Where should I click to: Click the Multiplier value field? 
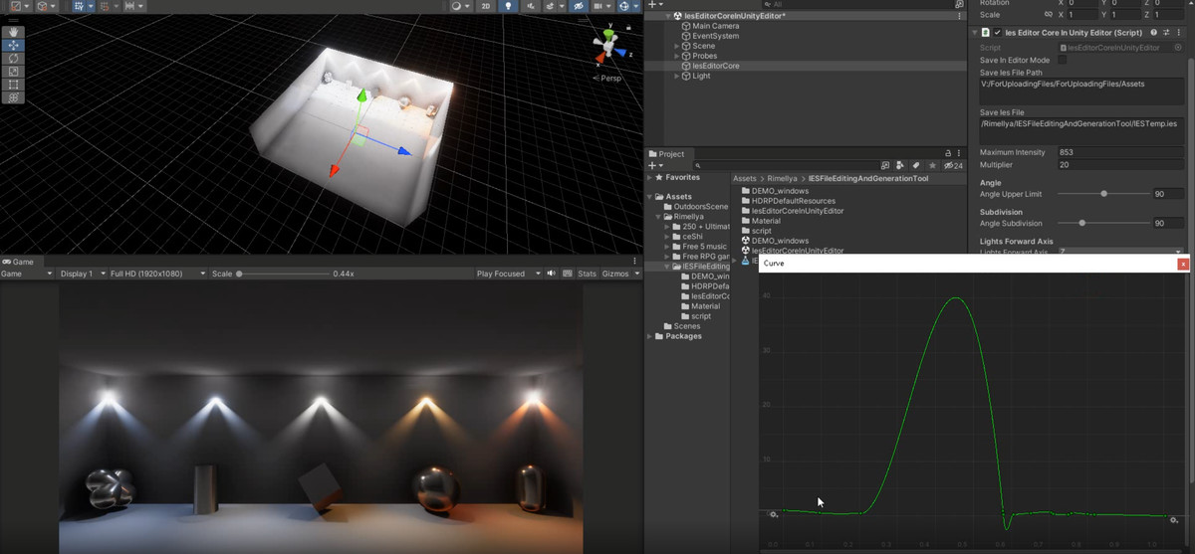pyautogui.click(x=1120, y=164)
